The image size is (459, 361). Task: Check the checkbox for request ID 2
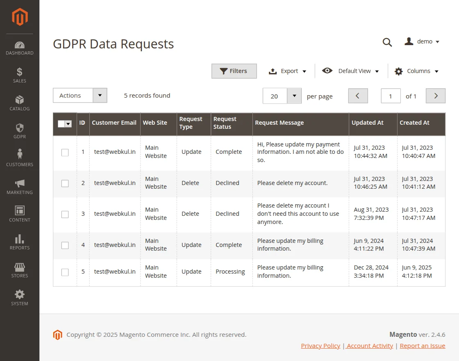pyautogui.click(x=65, y=183)
